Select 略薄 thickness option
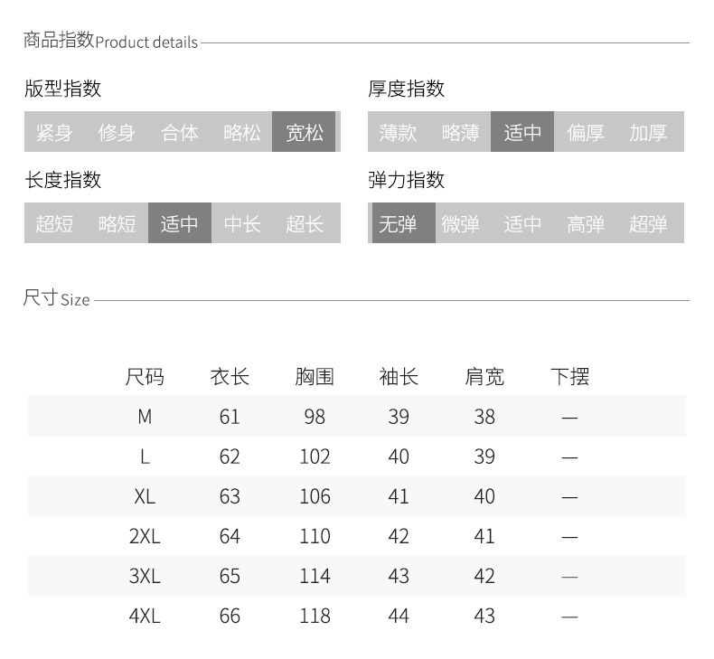The image size is (714, 659). click(460, 132)
